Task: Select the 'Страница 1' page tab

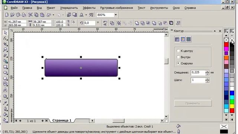Action: [62, 121]
